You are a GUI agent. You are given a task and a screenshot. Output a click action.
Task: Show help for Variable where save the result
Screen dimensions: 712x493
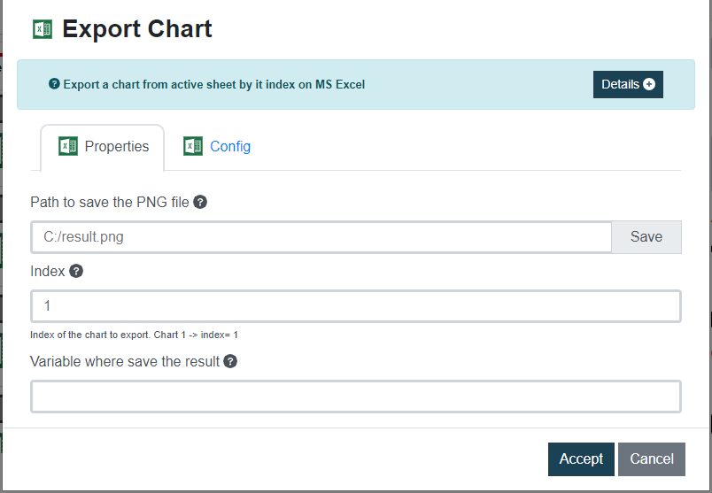[230, 361]
